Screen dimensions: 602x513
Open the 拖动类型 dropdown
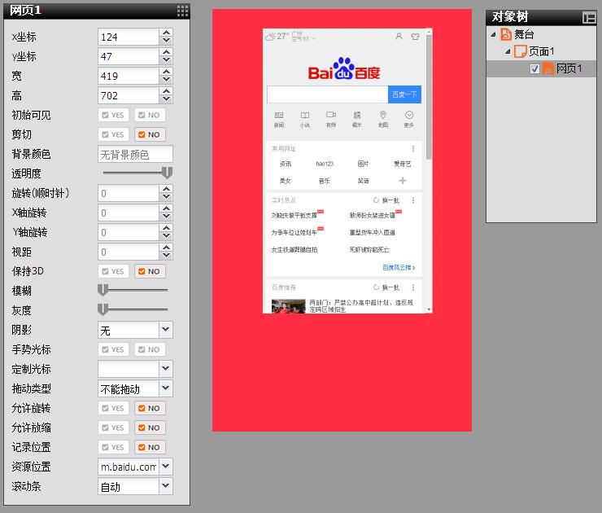[165, 388]
